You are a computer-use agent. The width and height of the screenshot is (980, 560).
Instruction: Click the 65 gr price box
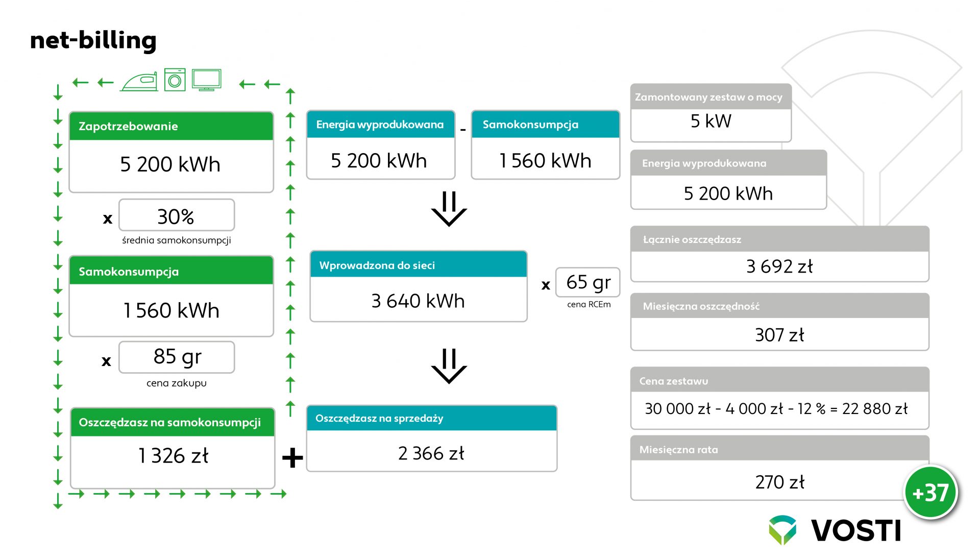pyautogui.click(x=588, y=282)
